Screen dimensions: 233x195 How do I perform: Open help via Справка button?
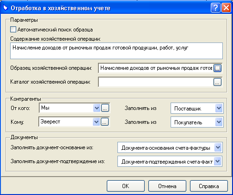pos(209,186)
